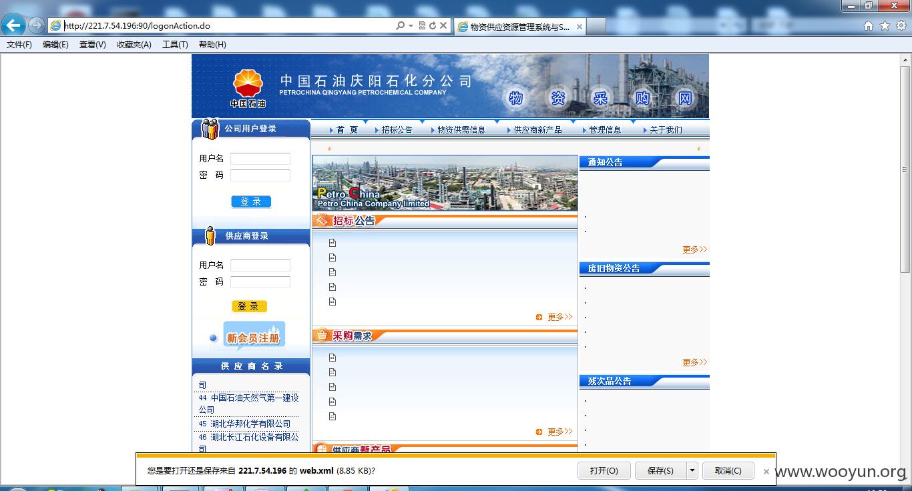This screenshot has width=912, height=491.
Task: Click the 中国石油 logo in the banner
Action: click(248, 88)
